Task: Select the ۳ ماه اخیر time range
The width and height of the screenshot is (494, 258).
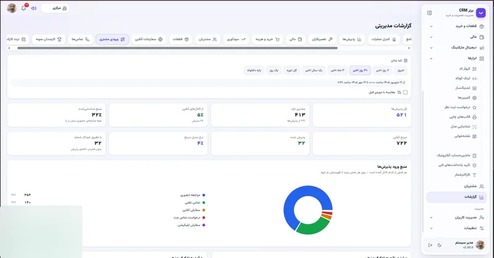Action: pos(337,70)
